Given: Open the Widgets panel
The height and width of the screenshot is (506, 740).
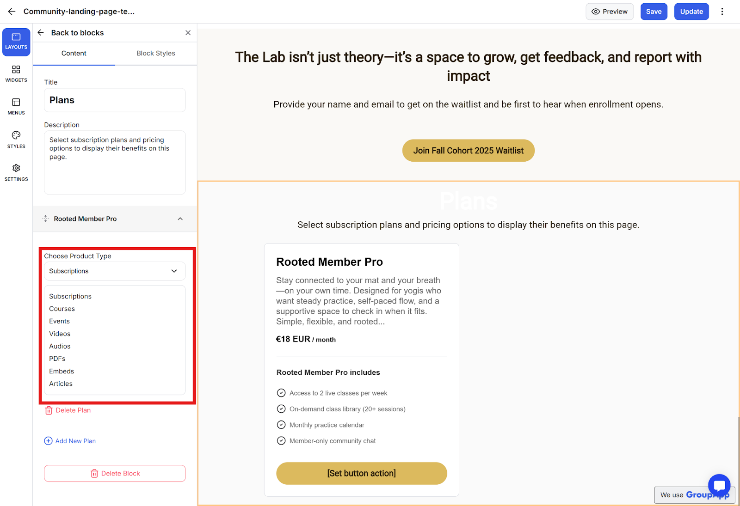Looking at the screenshot, I should click(16, 73).
